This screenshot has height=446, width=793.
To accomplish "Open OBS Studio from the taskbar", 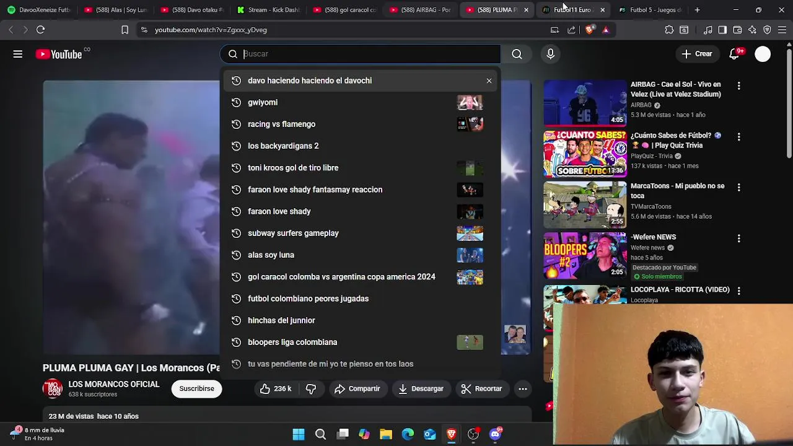I will tap(473, 434).
